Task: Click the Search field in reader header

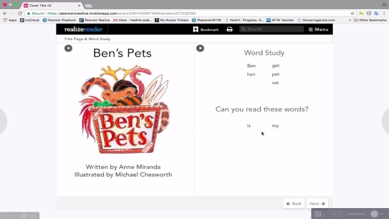Action: click(272, 29)
